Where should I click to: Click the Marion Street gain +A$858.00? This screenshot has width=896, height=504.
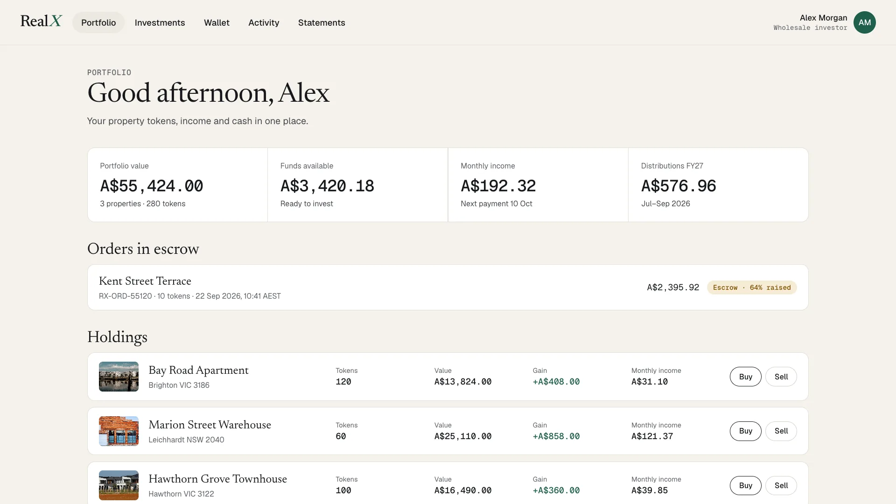click(x=556, y=436)
